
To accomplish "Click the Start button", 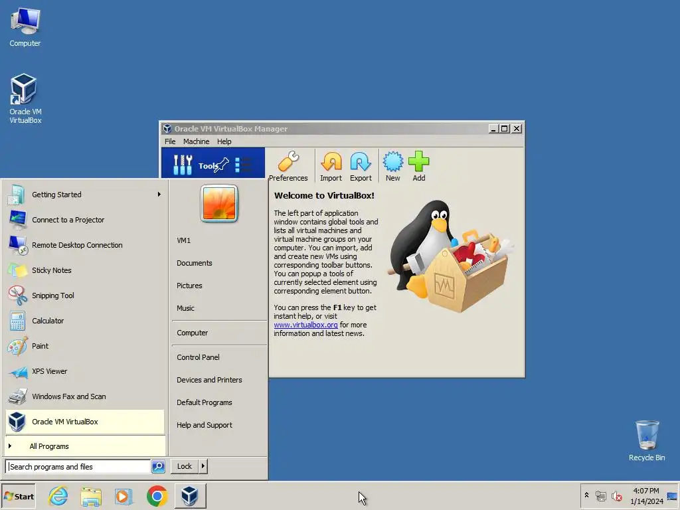I will pyautogui.click(x=18, y=496).
